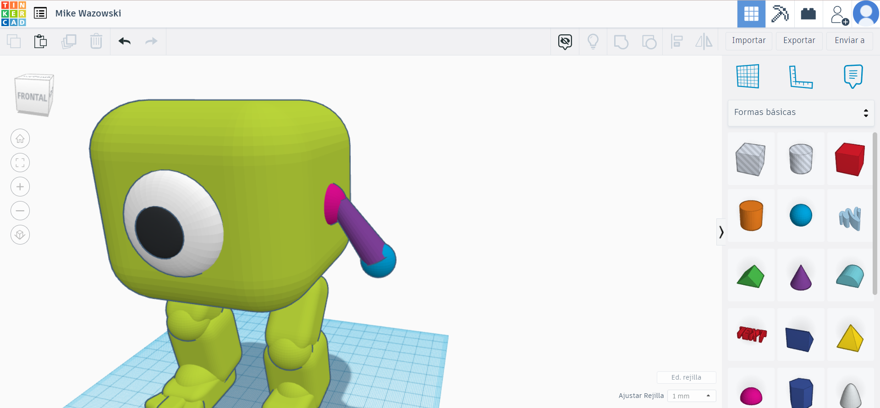Undo the last action
Screen dimensions: 880x408
[125, 41]
